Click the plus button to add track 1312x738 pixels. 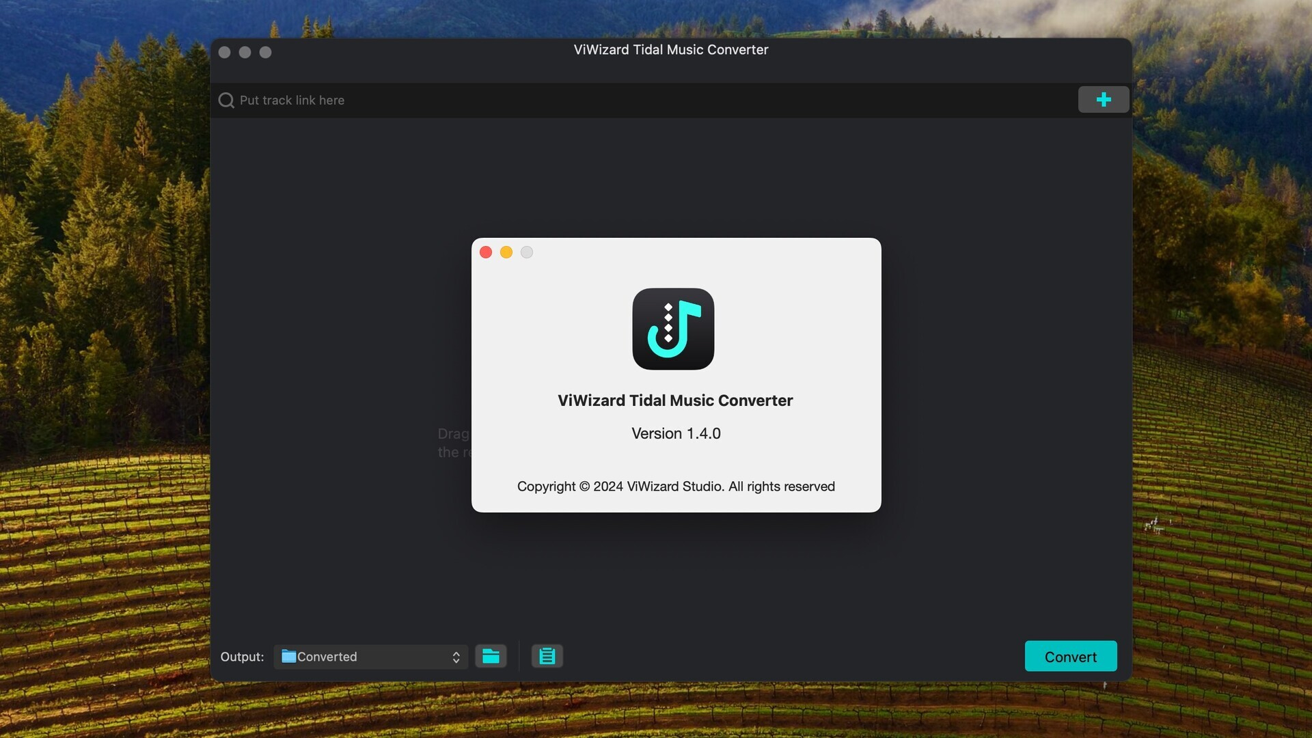[1103, 100]
